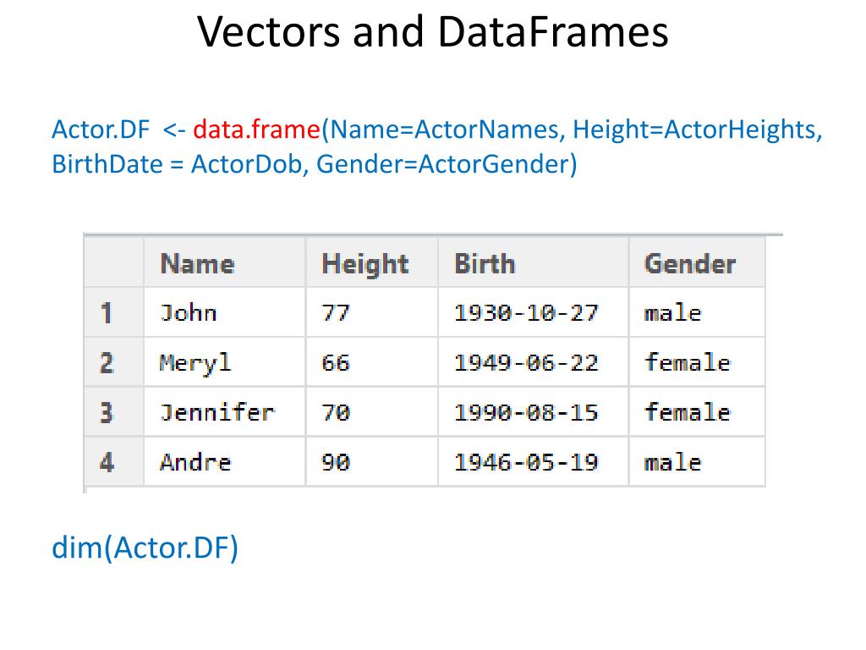Select row number 2 in the table

[107, 363]
